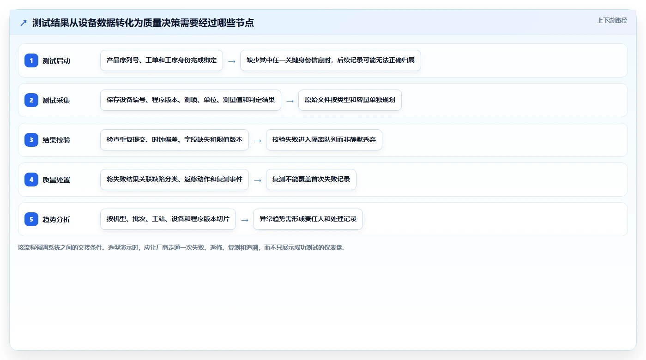Image resolution: width=646 pixels, height=360 pixels.
Task: Click the 保存设备编号、程序版本、测项 box
Action: coord(191,100)
